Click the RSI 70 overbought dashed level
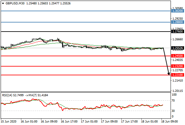The width and height of the screenshot is (185, 125). [86, 101]
